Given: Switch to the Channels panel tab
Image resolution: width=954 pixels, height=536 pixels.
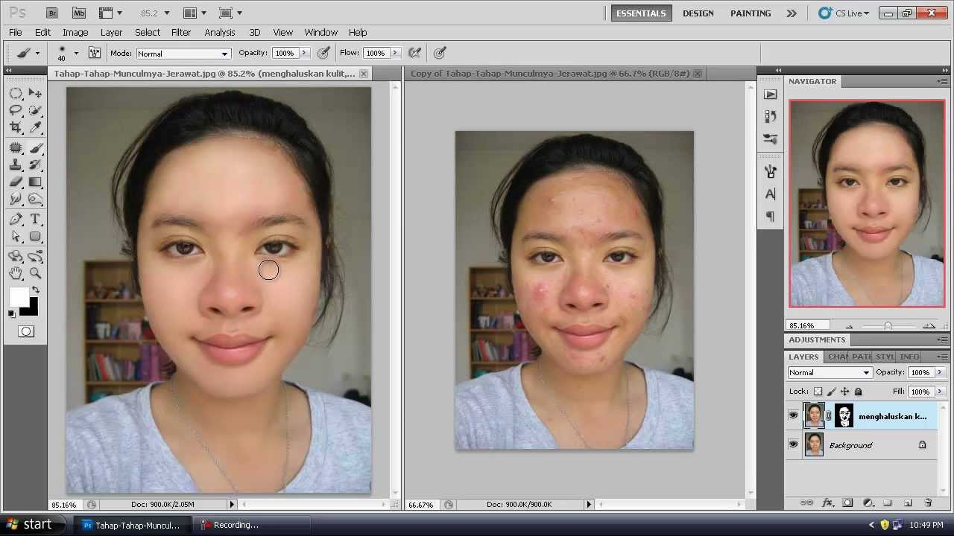Looking at the screenshot, I should [837, 357].
